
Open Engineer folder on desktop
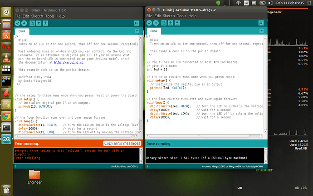[34, 177]
